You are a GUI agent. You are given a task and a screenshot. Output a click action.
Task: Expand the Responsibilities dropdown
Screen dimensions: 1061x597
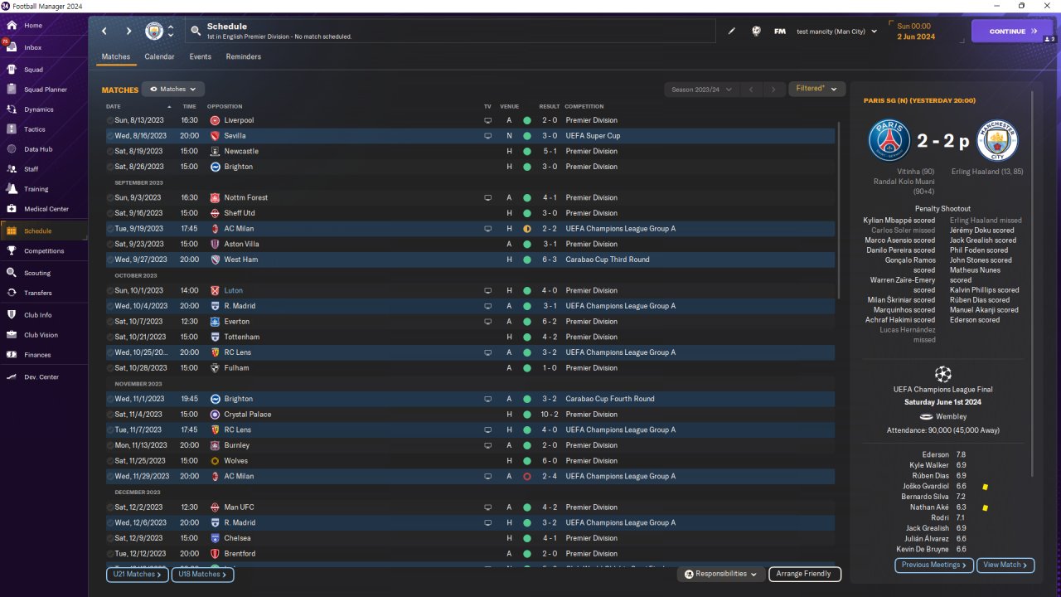tap(720, 574)
